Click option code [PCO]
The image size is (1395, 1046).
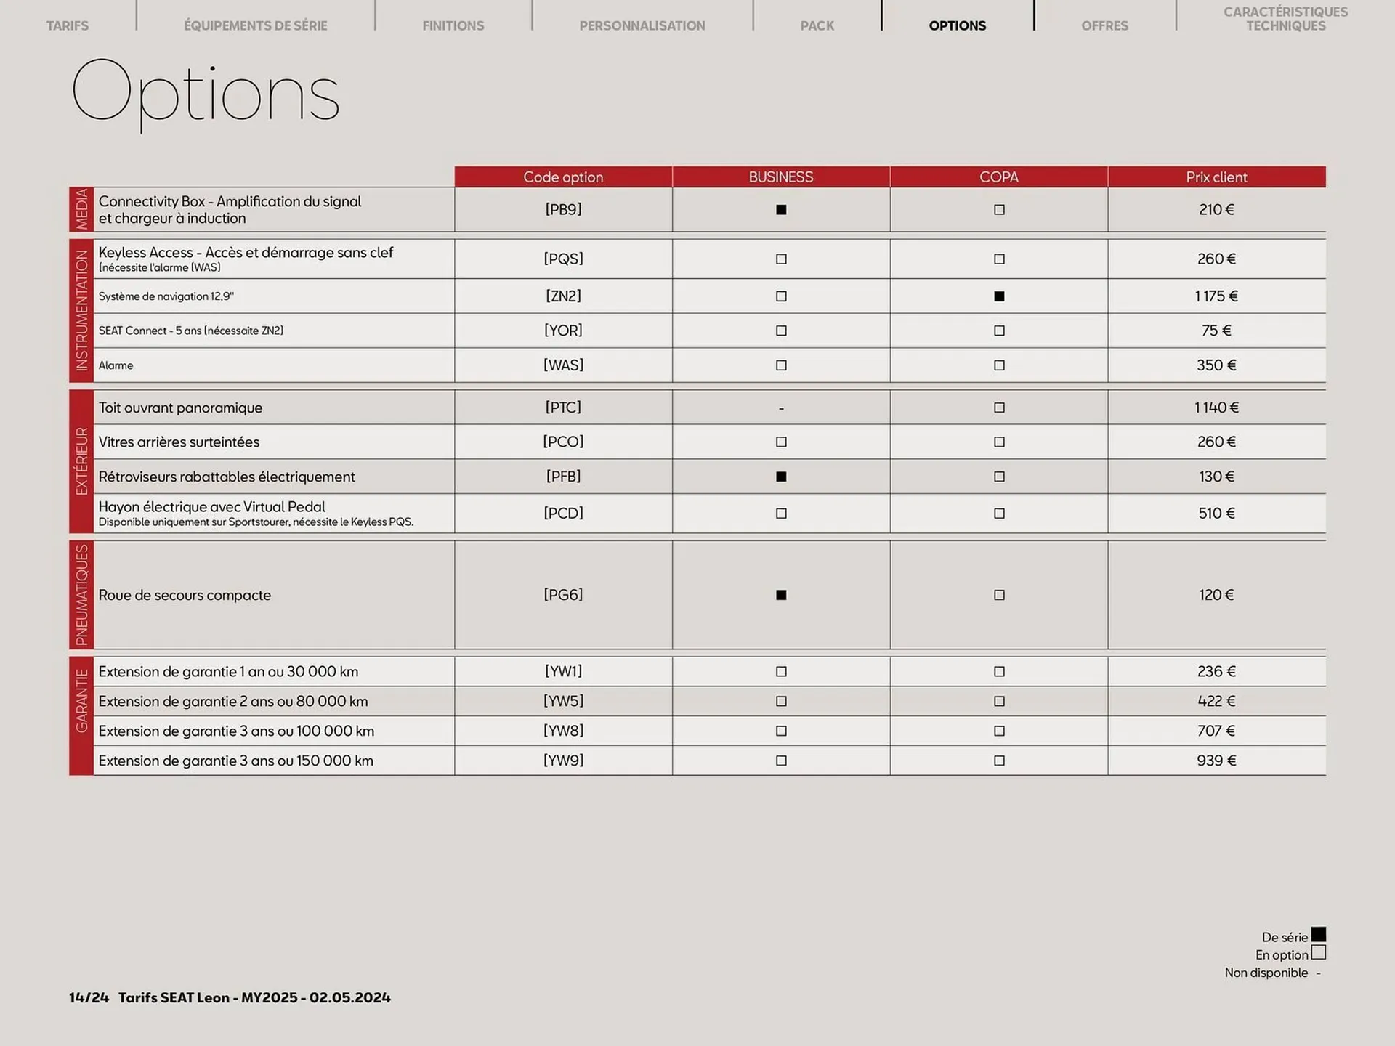[x=563, y=442]
